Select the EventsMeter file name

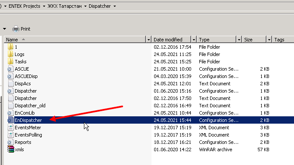28,128
